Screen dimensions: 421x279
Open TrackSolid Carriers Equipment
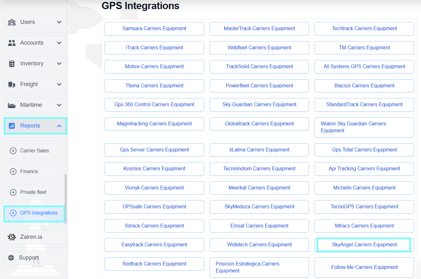[259, 67]
